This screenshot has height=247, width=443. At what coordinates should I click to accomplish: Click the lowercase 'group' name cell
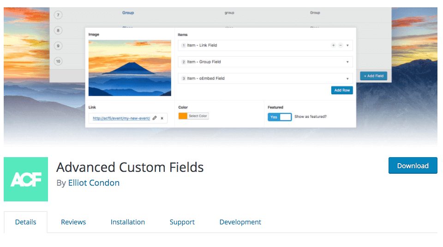click(229, 13)
